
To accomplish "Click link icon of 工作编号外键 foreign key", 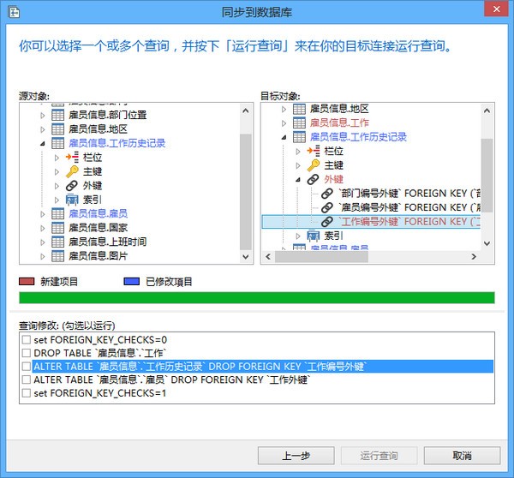I will (327, 221).
